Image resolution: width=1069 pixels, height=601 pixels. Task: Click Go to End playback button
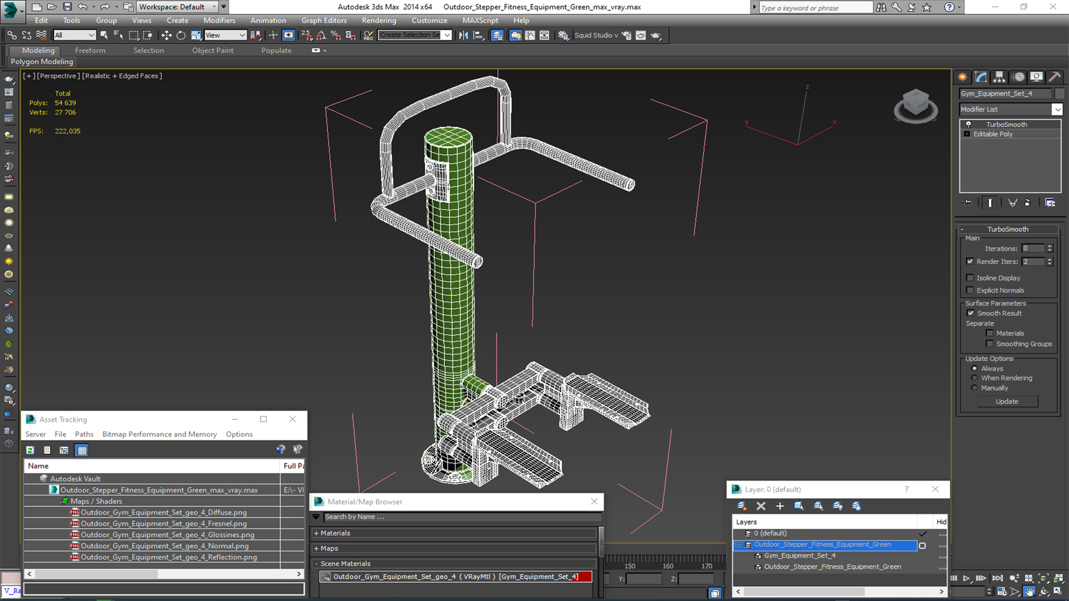pyautogui.click(x=997, y=579)
